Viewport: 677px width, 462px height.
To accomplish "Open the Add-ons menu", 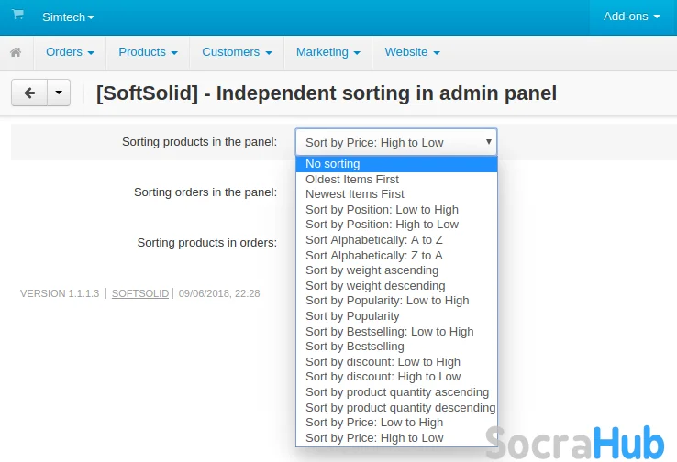I will pyautogui.click(x=632, y=16).
